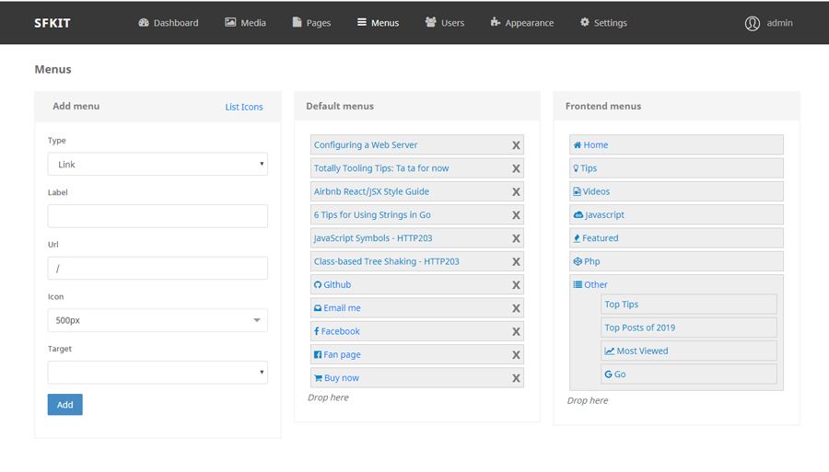This screenshot has width=829, height=472.
Task: Open the Target dropdown
Action: click(158, 373)
